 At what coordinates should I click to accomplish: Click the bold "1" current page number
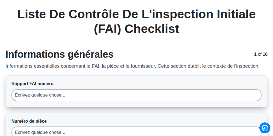255,54
